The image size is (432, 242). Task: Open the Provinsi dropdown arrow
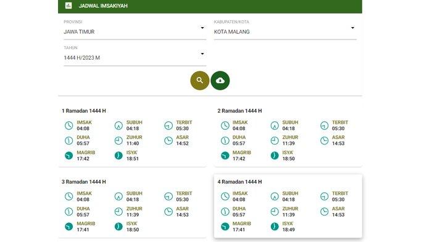[x=202, y=28]
